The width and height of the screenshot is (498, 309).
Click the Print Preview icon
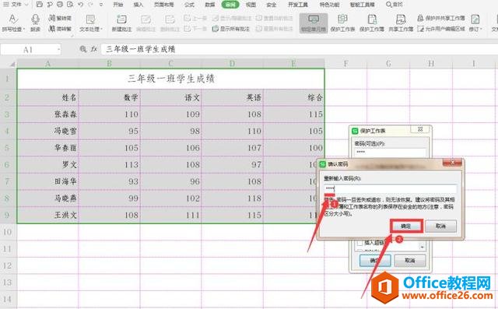(70, 5)
